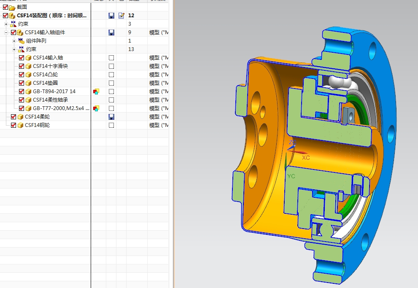The height and width of the screenshot is (288, 418).
Task: Collapse the CSF14输入轴组件 node
Action: coord(6,32)
